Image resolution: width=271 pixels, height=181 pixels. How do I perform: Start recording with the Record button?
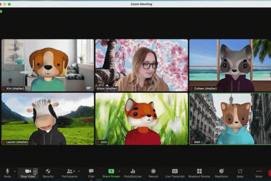click(x=154, y=171)
